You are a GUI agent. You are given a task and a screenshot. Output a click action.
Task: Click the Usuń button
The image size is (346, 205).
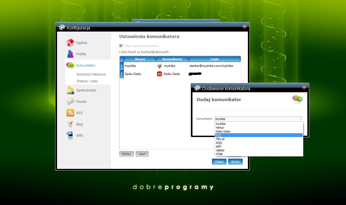pyautogui.click(x=142, y=154)
